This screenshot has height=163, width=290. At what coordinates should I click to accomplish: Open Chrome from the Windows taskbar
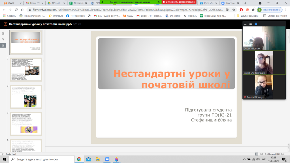tap(79, 159)
